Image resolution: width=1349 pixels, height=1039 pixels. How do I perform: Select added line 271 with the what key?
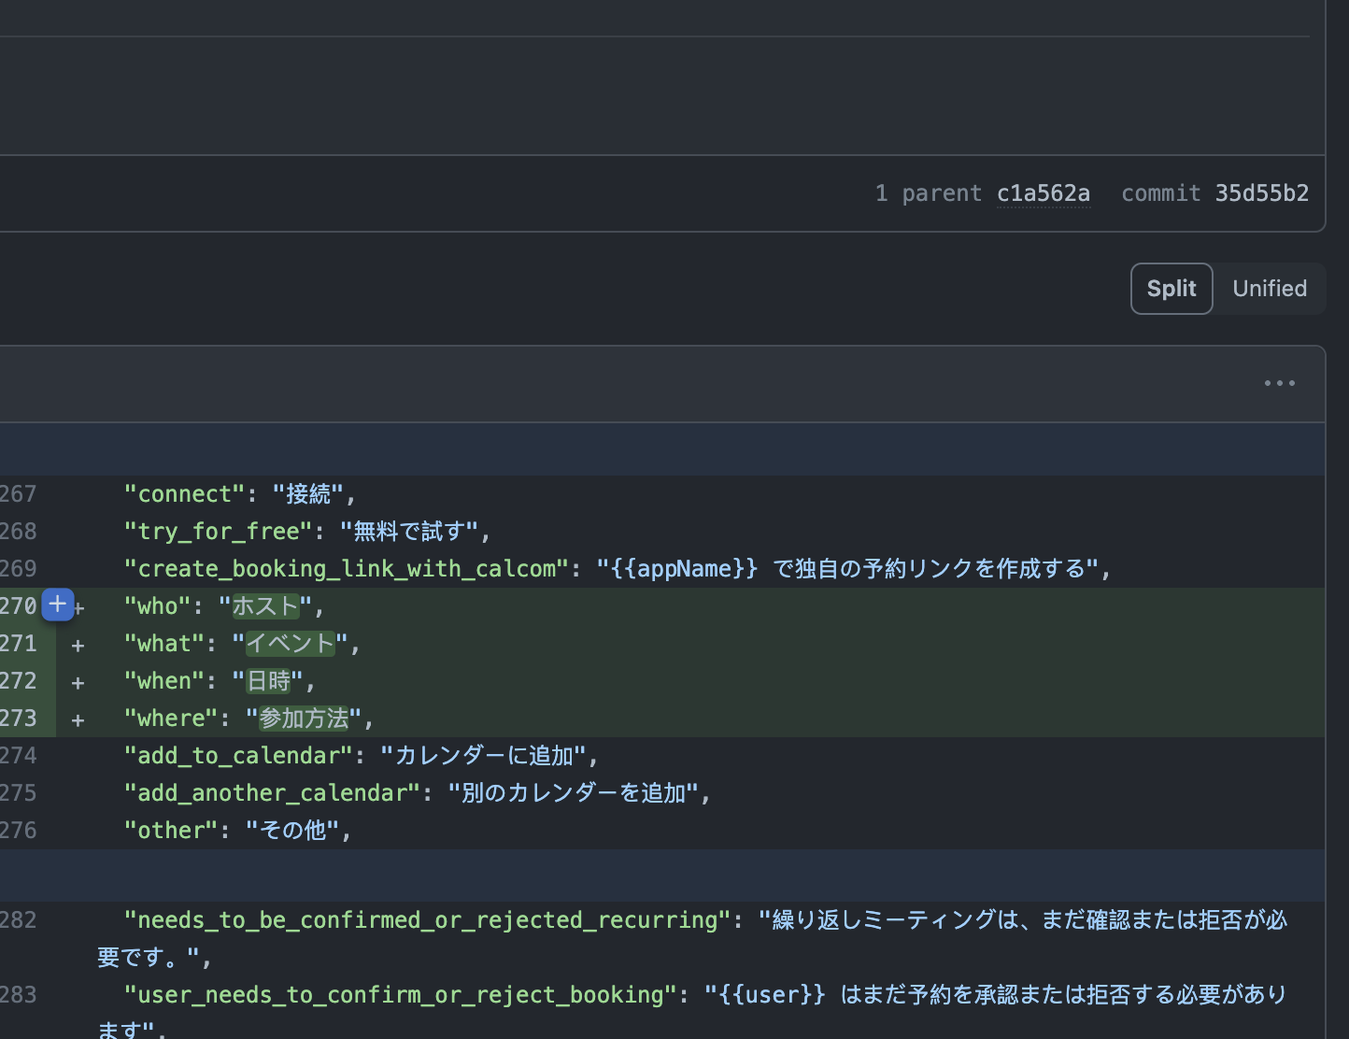point(19,643)
